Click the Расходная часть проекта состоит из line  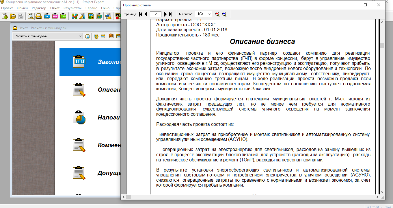[195, 124]
